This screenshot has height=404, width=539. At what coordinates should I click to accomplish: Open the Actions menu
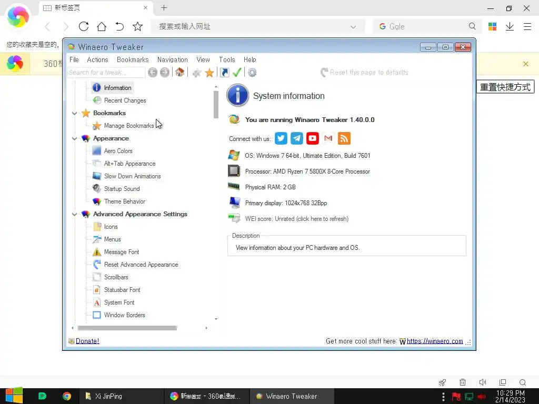tap(97, 59)
